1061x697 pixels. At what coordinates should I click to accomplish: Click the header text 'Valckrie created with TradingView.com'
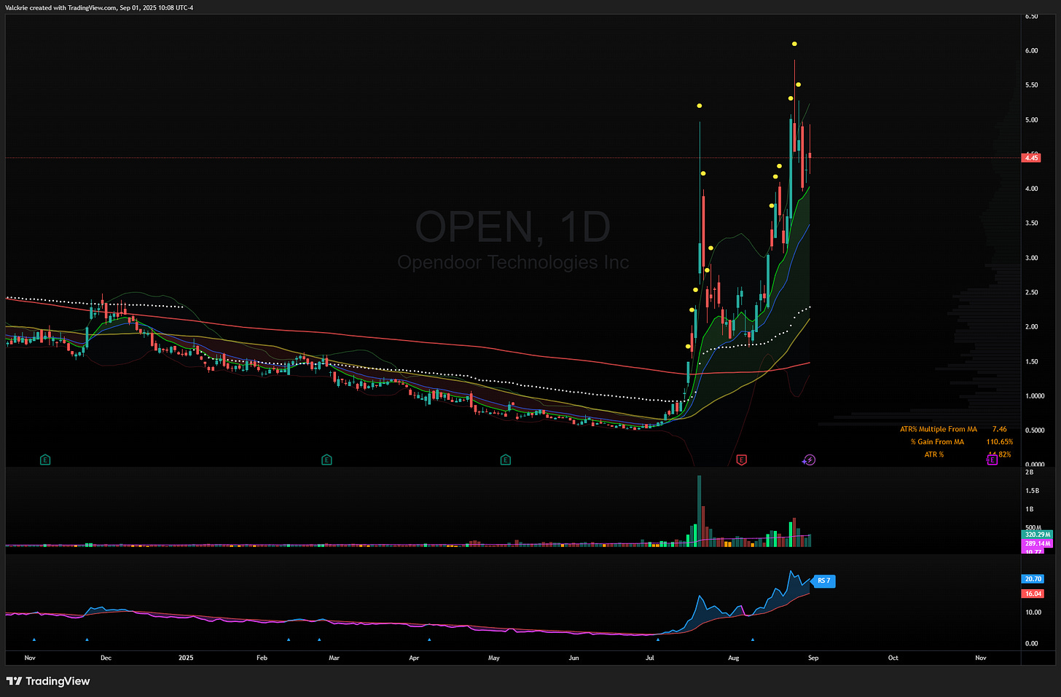[61, 7]
